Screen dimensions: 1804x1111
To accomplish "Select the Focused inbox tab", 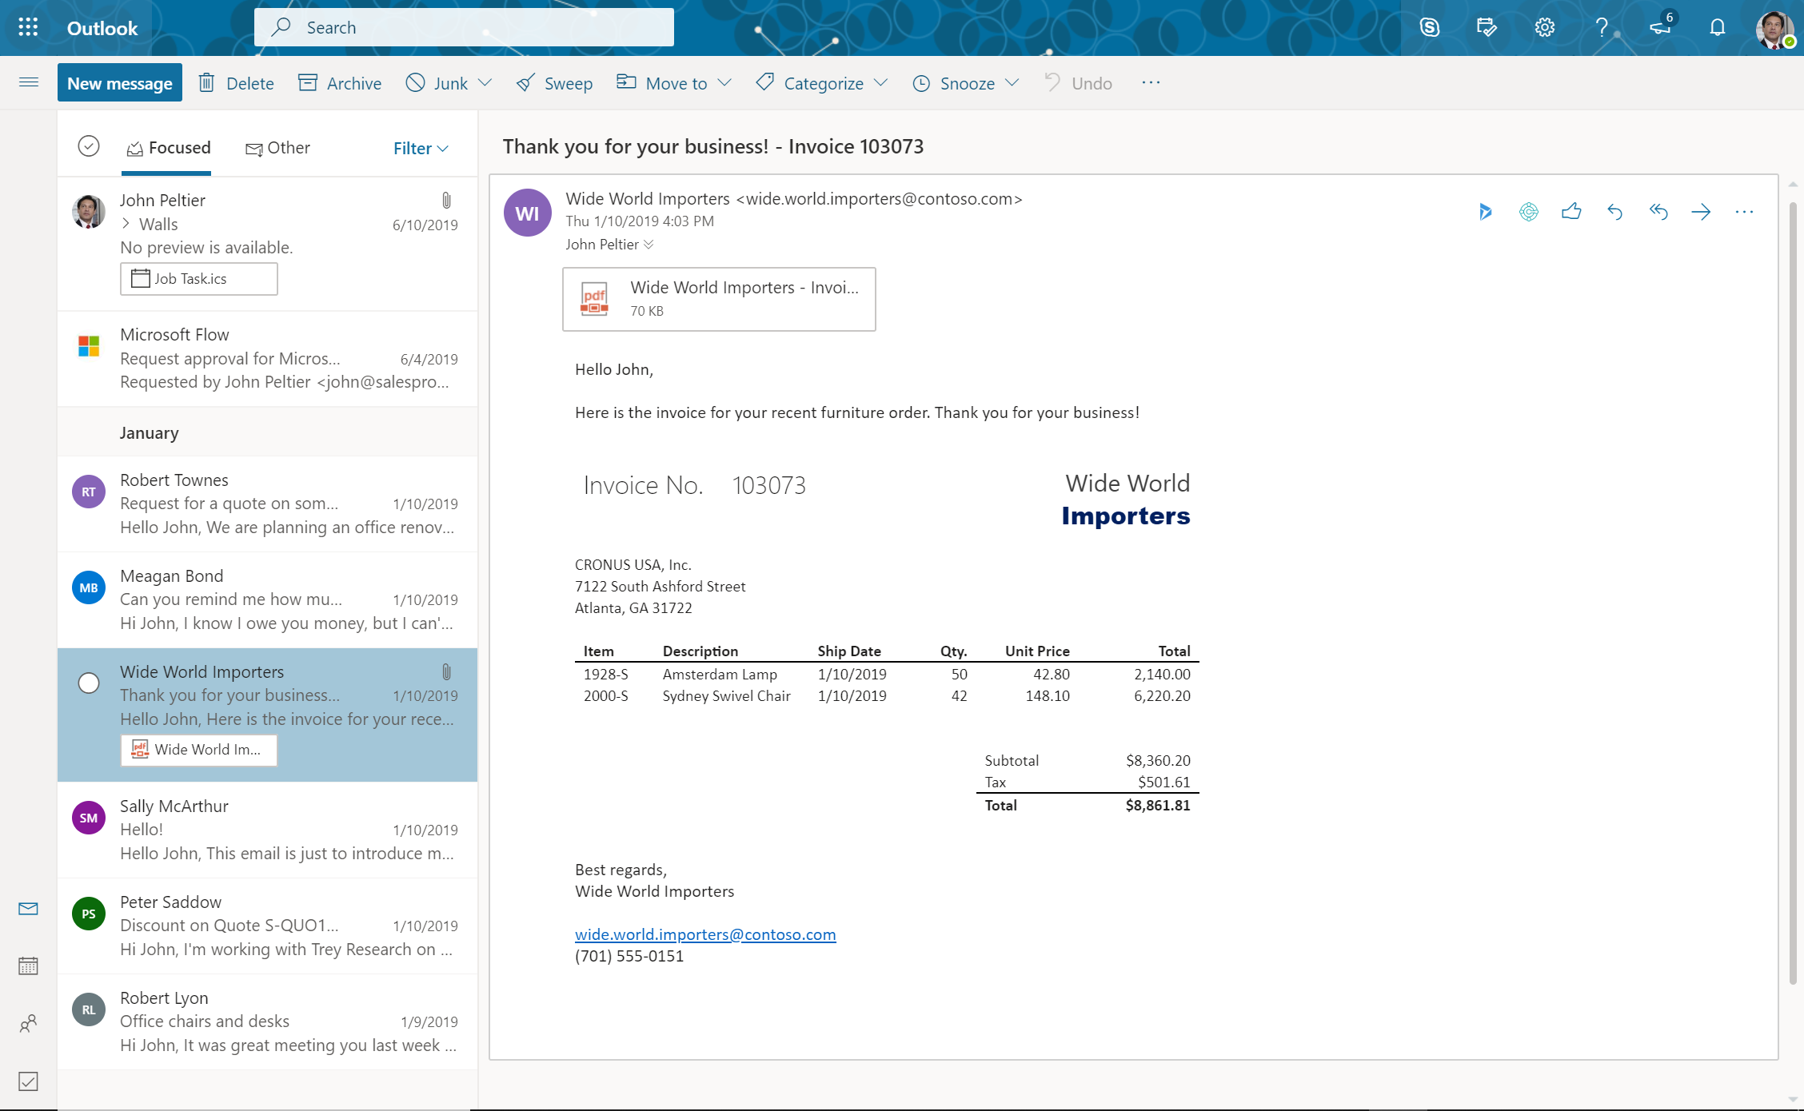I will pos(167,148).
